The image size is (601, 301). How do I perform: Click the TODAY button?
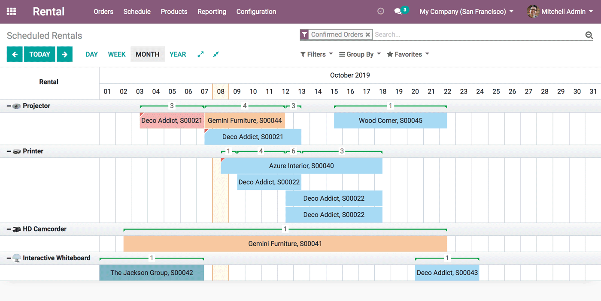39,54
